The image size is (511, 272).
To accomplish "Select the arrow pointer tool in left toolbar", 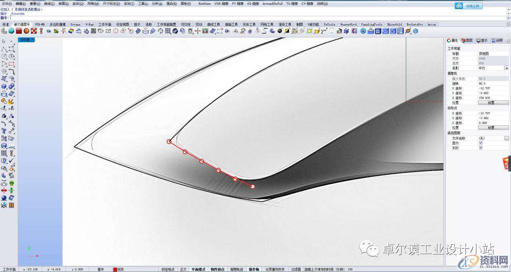I will [4, 41].
